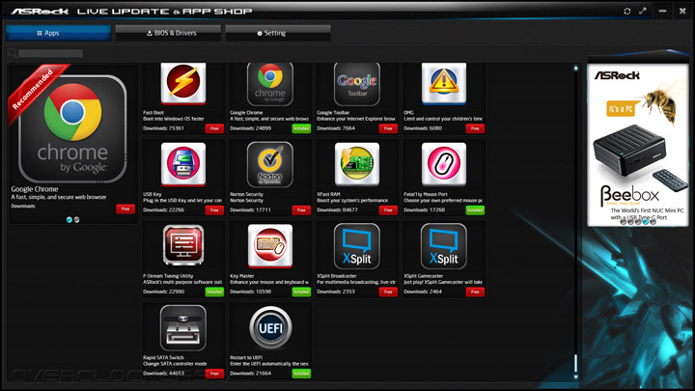
Task: Click the refresh icon in title bar
Action: pyautogui.click(x=626, y=11)
